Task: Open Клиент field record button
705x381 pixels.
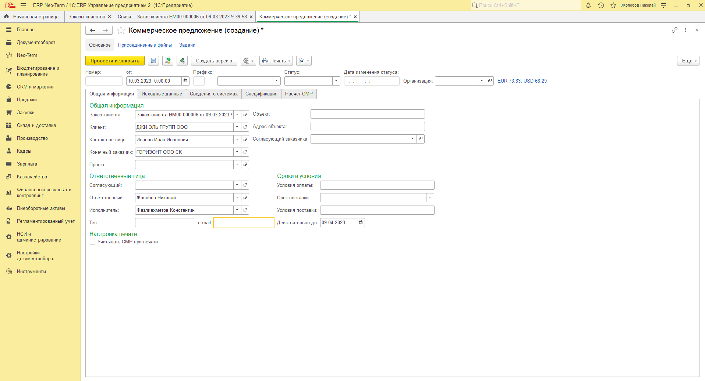Action: click(x=245, y=127)
